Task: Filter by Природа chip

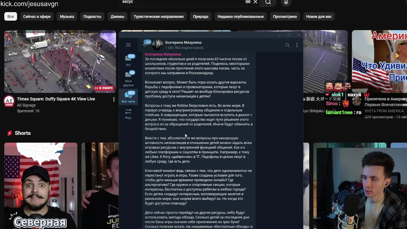Action: pos(201,17)
